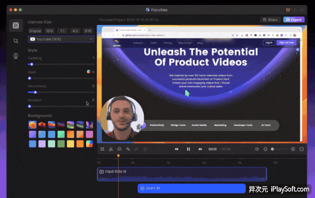Image resolution: width=315 pixels, height=198 pixels.
Task: Click the Export button
Action: (x=294, y=20)
